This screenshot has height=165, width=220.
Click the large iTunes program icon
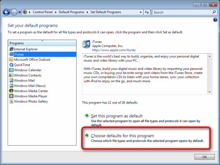click(86, 44)
